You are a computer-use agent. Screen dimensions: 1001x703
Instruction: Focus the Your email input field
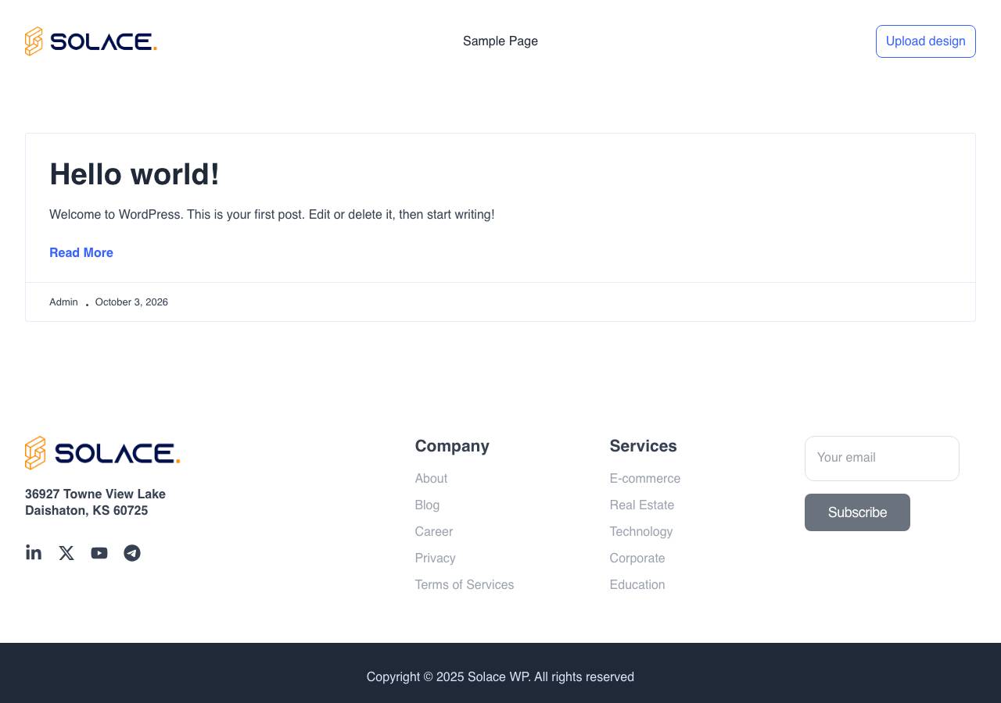[882, 459]
